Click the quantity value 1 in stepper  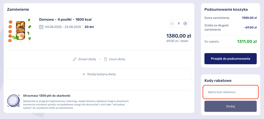click(179, 24)
